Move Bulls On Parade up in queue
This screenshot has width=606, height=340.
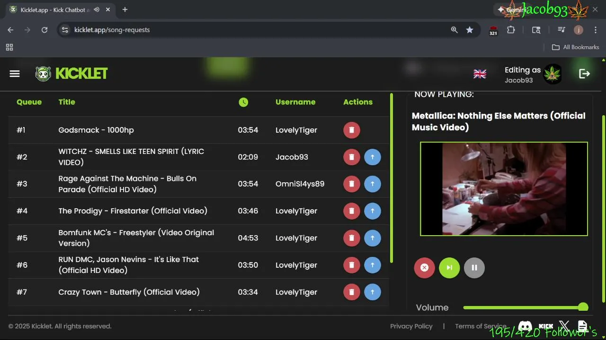373,184
